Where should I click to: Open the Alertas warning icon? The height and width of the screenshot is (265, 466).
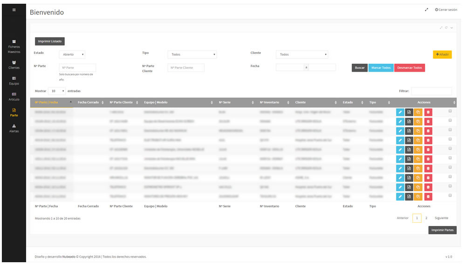click(x=14, y=126)
